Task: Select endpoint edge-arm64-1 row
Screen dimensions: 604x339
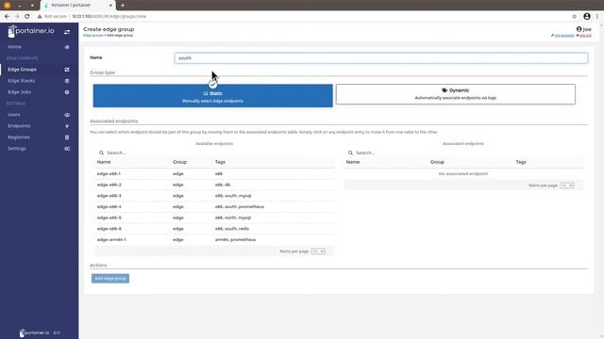Action: 214,240
